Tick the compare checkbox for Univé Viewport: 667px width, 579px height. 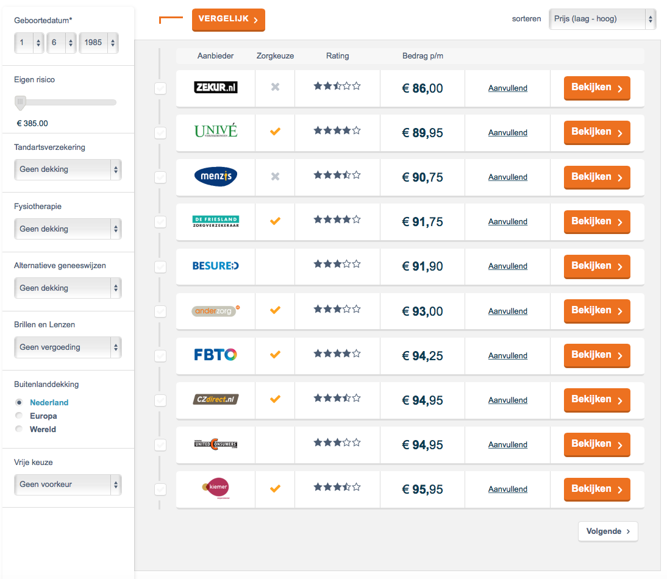tap(160, 133)
